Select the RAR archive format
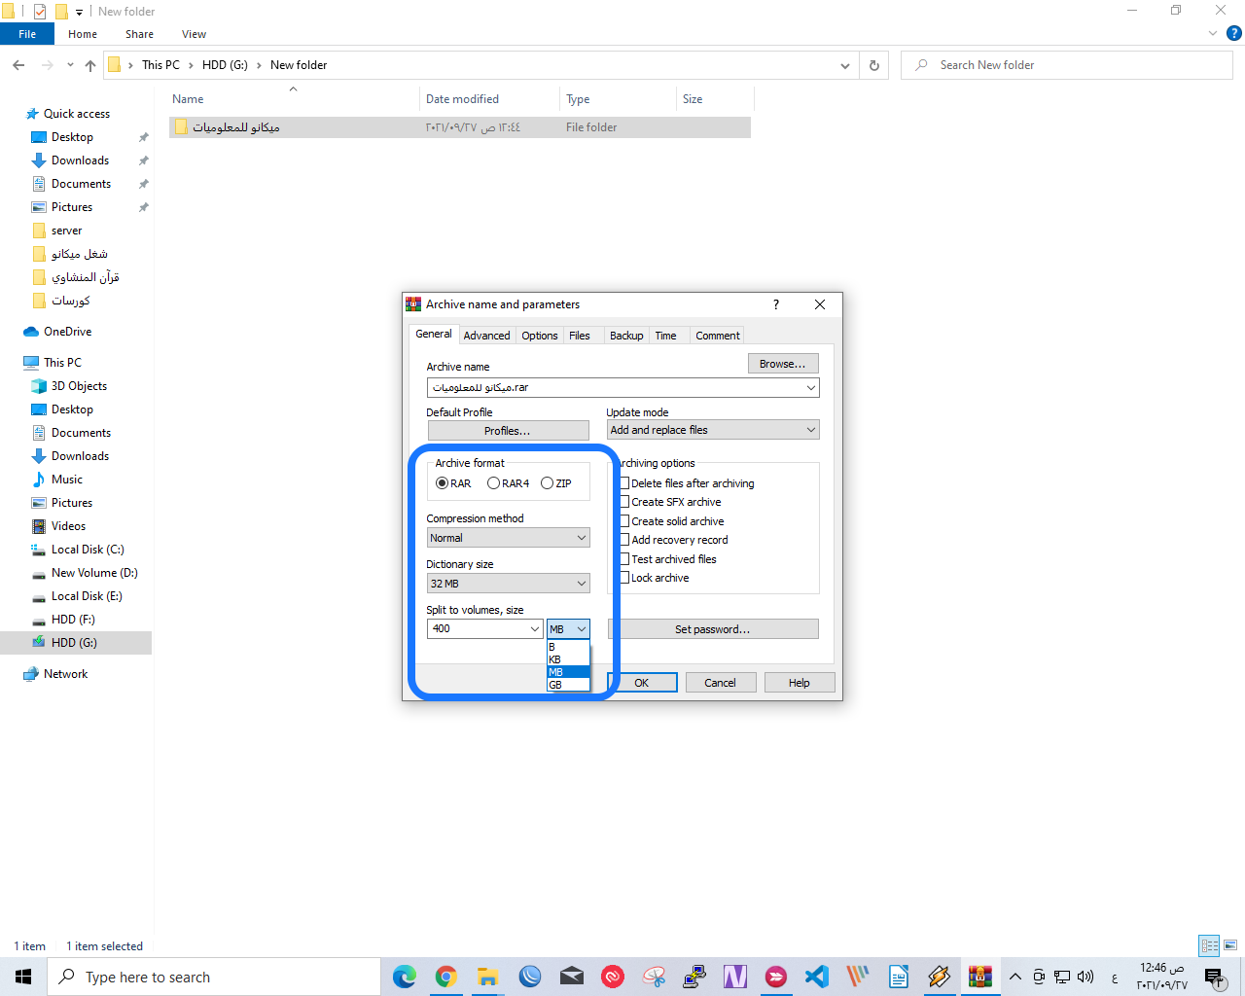 [442, 483]
